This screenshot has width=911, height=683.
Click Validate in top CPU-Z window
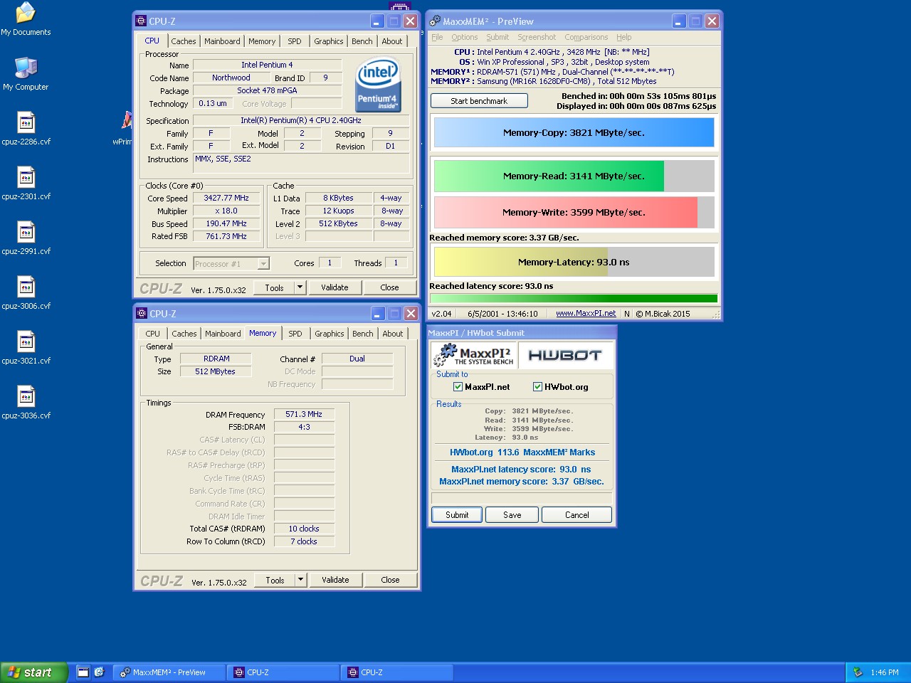(x=335, y=287)
